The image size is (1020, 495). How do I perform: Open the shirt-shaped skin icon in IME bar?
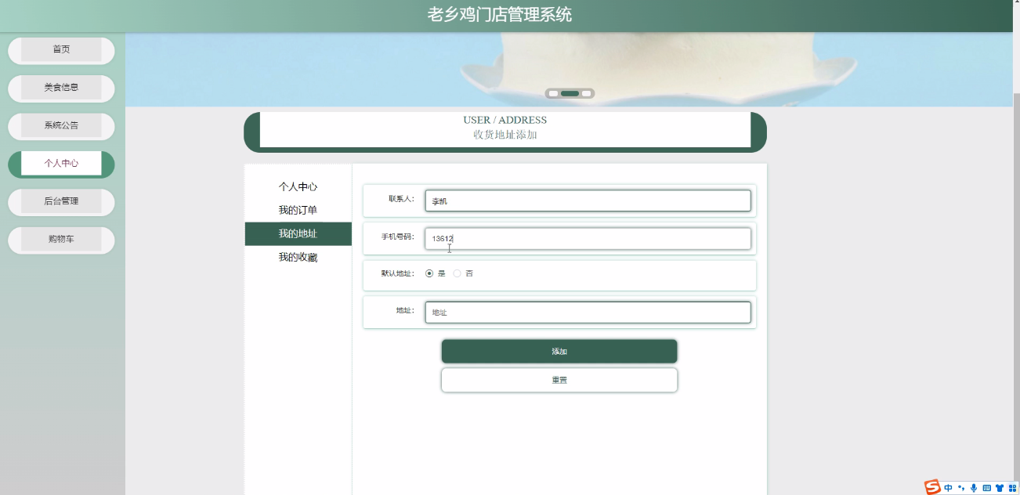(x=999, y=488)
